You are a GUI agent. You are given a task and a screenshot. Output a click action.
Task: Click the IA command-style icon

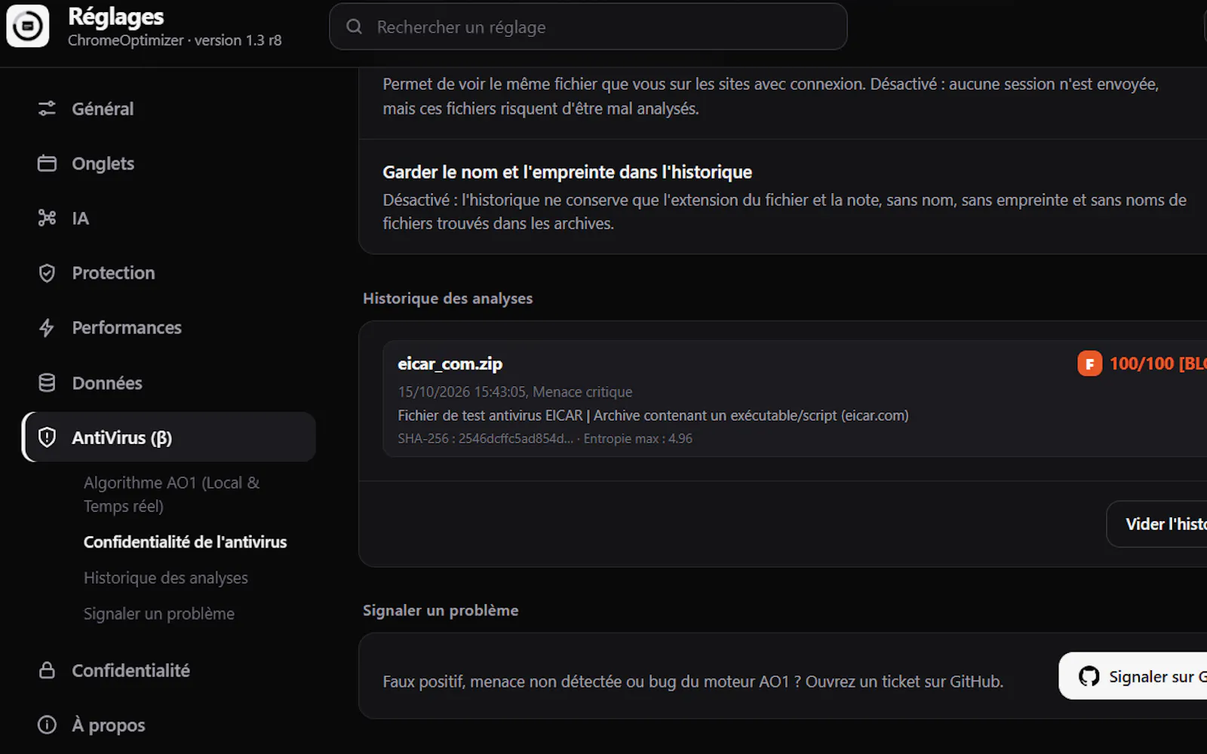coord(47,218)
